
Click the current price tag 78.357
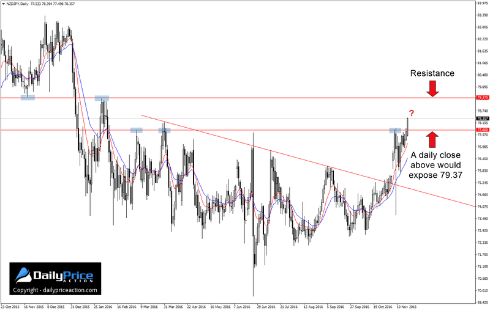(482, 119)
